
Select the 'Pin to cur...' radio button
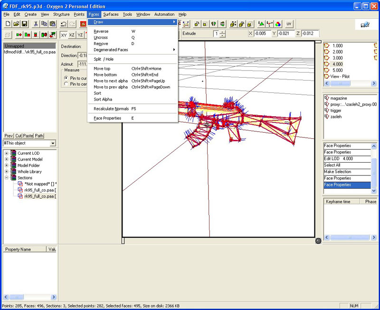click(66, 78)
